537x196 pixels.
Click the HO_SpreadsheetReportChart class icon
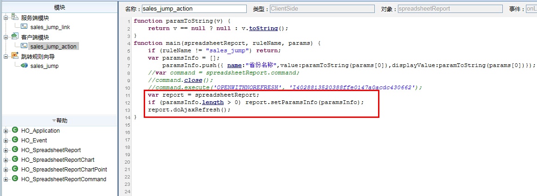15,159
